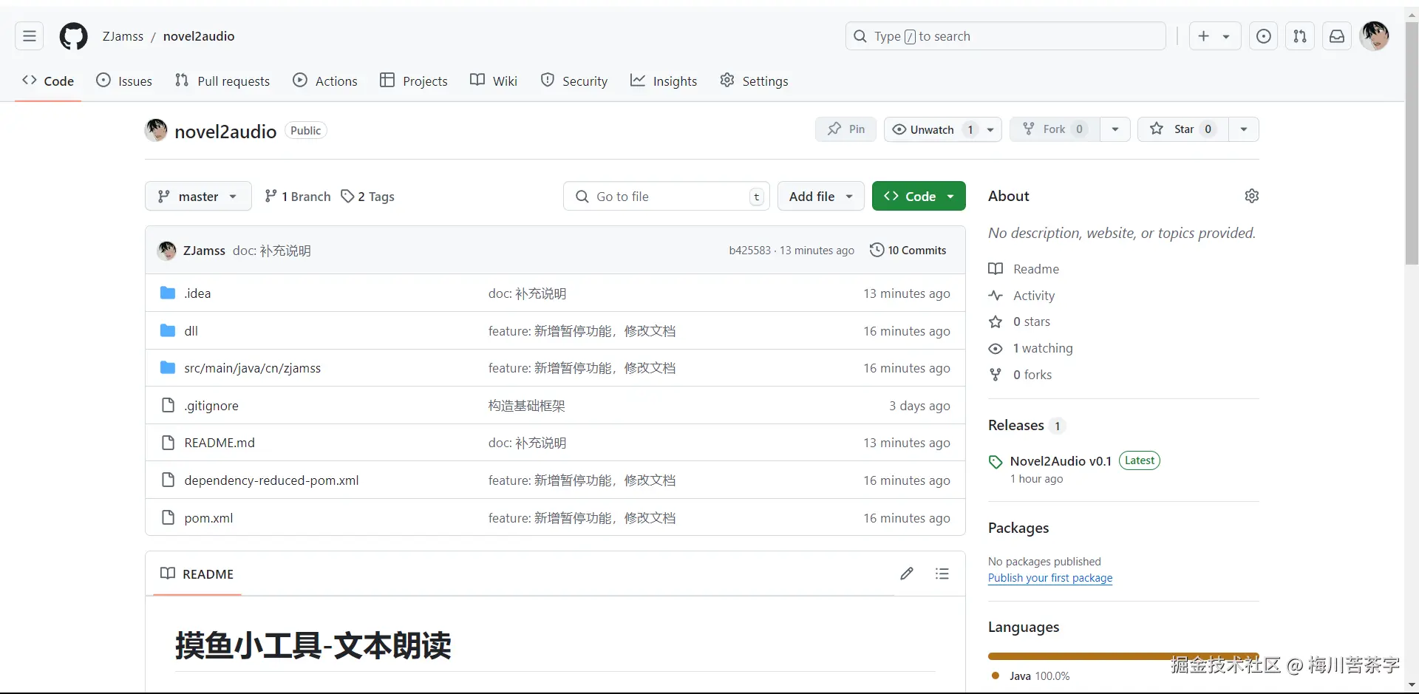Viewport: 1419px width, 694px height.
Task: Expand the star lists dropdown arrow
Action: click(1244, 129)
